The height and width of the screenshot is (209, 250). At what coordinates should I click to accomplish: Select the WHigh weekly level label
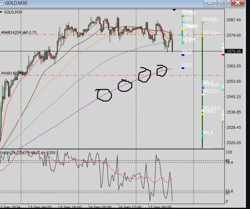coord(210,19)
